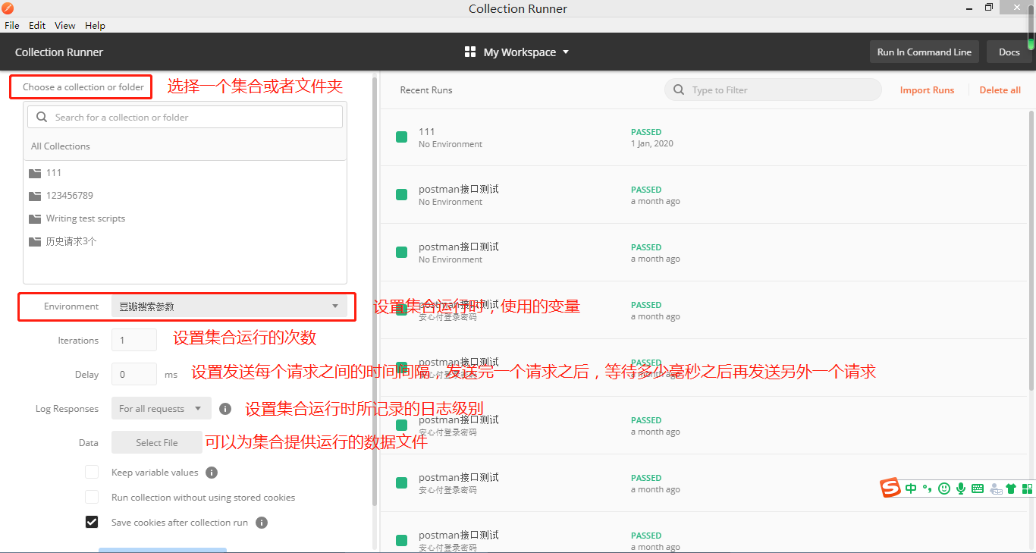Open recent run 111 dated 1 Jan, 2020

click(704, 137)
